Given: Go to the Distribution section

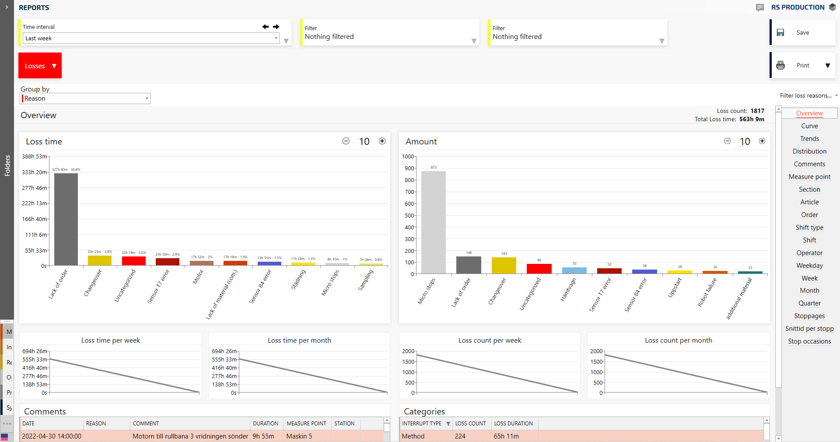Looking at the screenshot, I should click(x=809, y=151).
